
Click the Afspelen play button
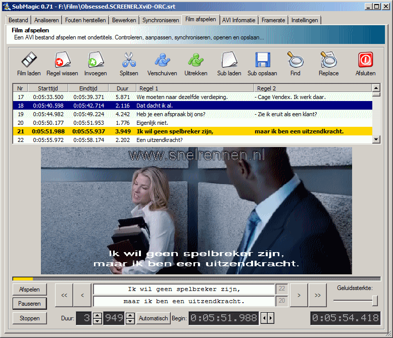[30, 289]
